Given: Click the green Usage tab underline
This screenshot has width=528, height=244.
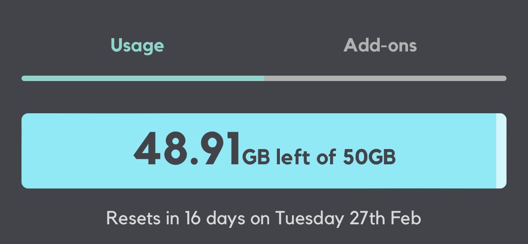Looking at the screenshot, I should click(143, 78).
